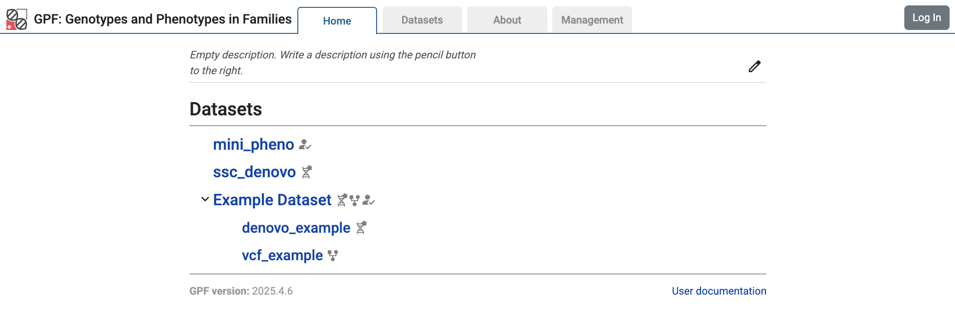
Task: Open the Management tab
Action: point(592,20)
